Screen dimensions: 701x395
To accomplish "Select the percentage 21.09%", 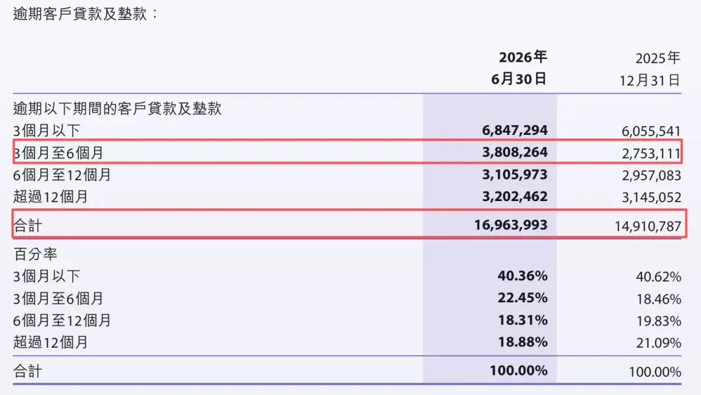I will [659, 342].
